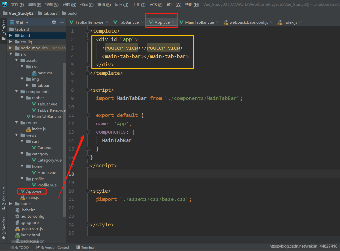Open the Terminal tool window

click(x=85, y=248)
